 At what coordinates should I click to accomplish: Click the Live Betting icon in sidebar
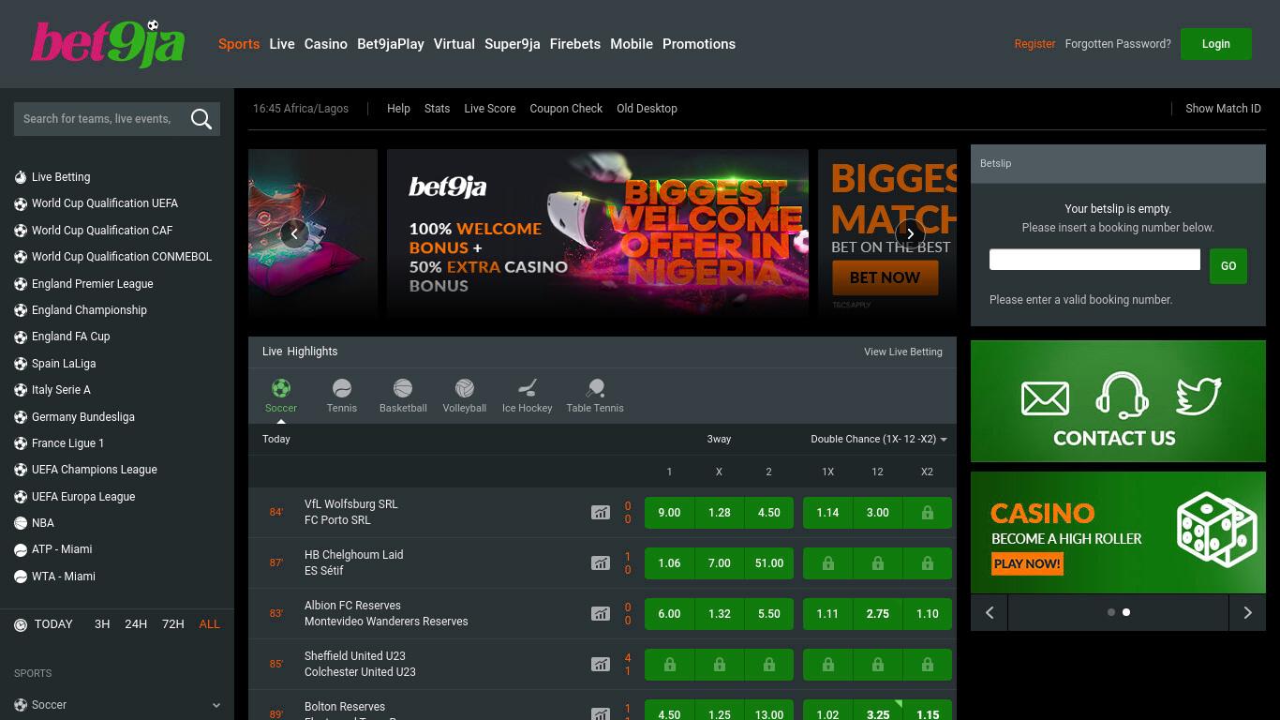pyautogui.click(x=21, y=177)
